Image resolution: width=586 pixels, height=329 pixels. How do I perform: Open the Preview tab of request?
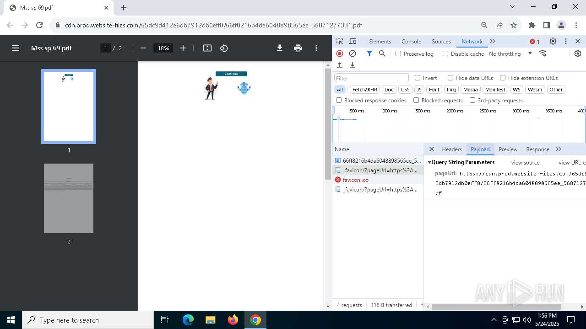tap(508, 149)
